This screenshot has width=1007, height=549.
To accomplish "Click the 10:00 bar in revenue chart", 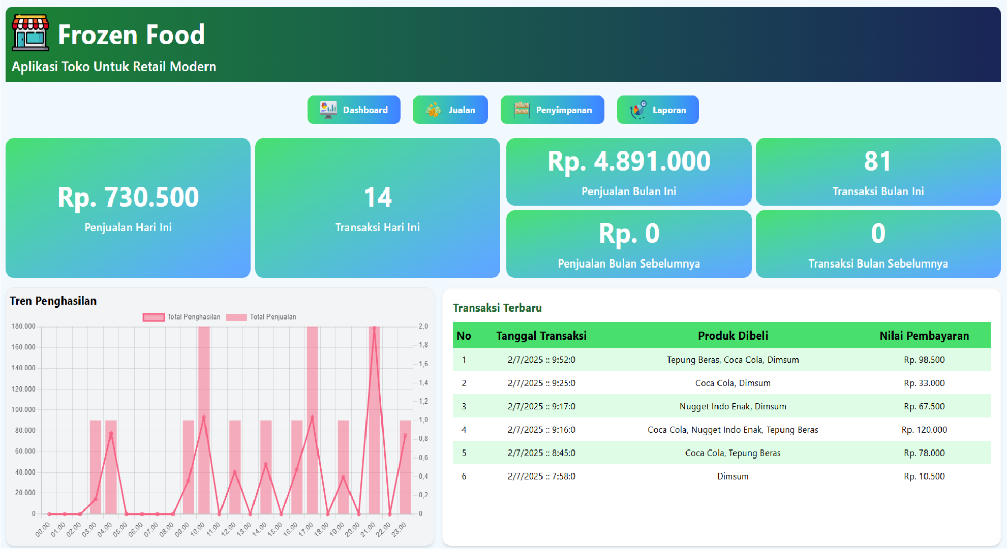I will tap(204, 420).
